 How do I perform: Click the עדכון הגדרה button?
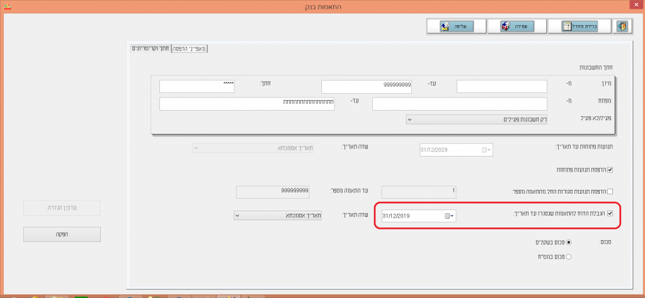pos(62,207)
